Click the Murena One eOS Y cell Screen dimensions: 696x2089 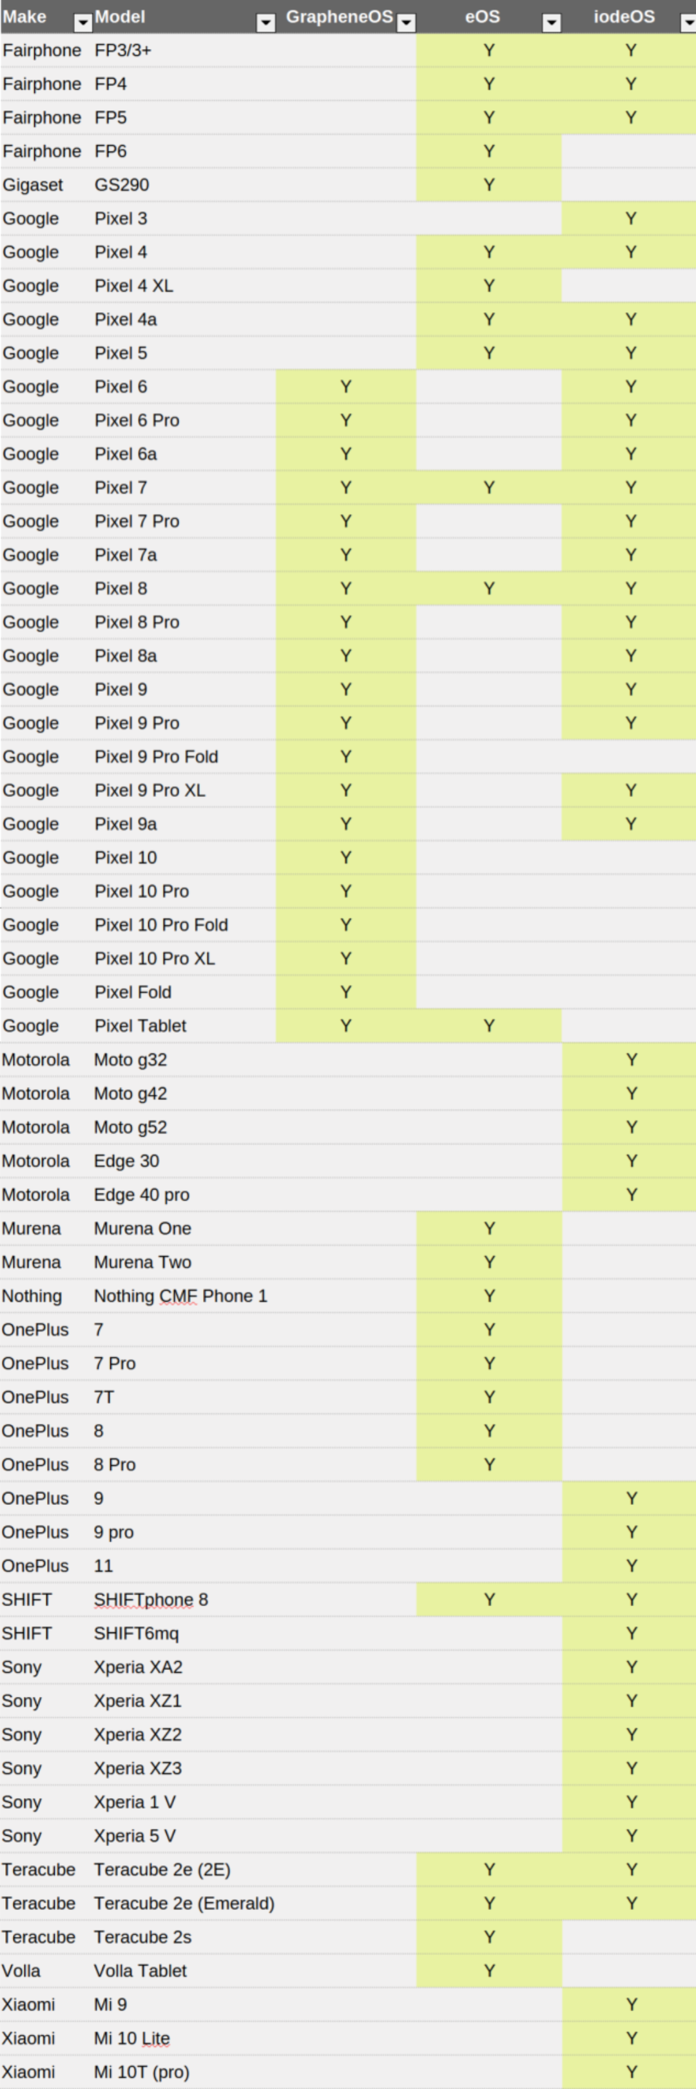tap(489, 1229)
